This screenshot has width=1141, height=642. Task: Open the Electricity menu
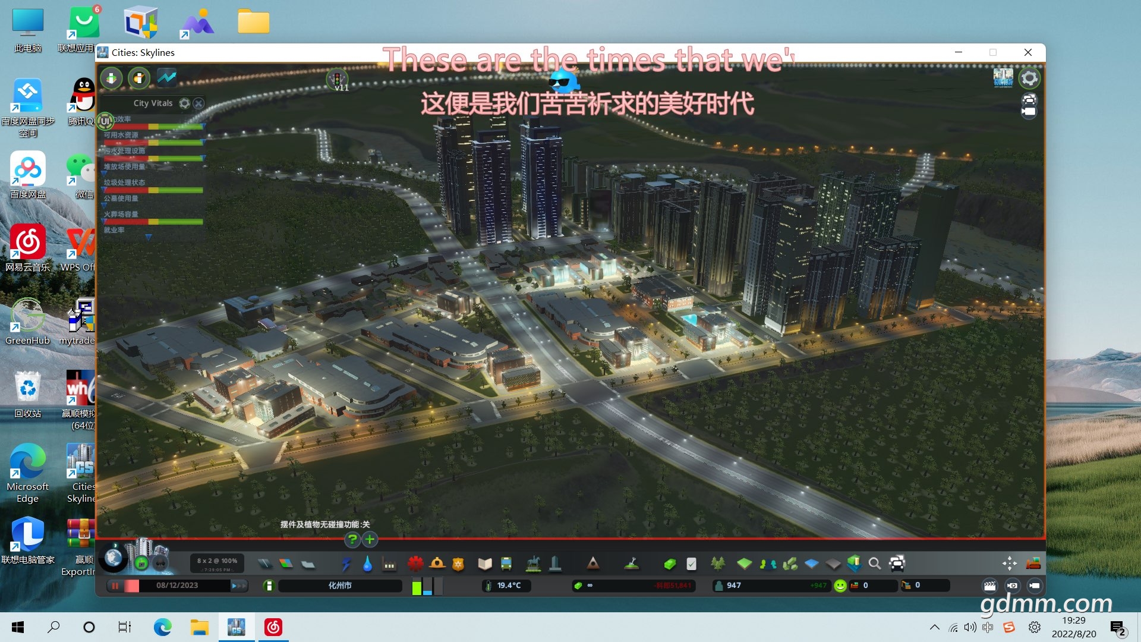(346, 564)
